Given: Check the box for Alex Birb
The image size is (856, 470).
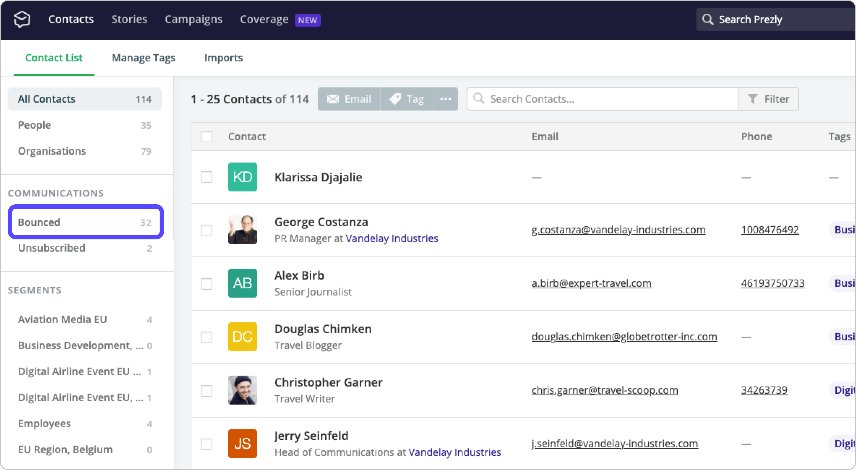Looking at the screenshot, I should (x=206, y=284).
